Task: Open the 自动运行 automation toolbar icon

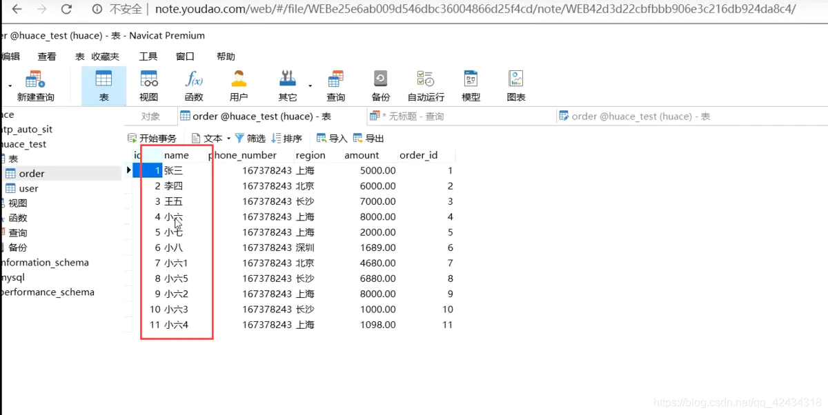Action: tap(426, 85)
